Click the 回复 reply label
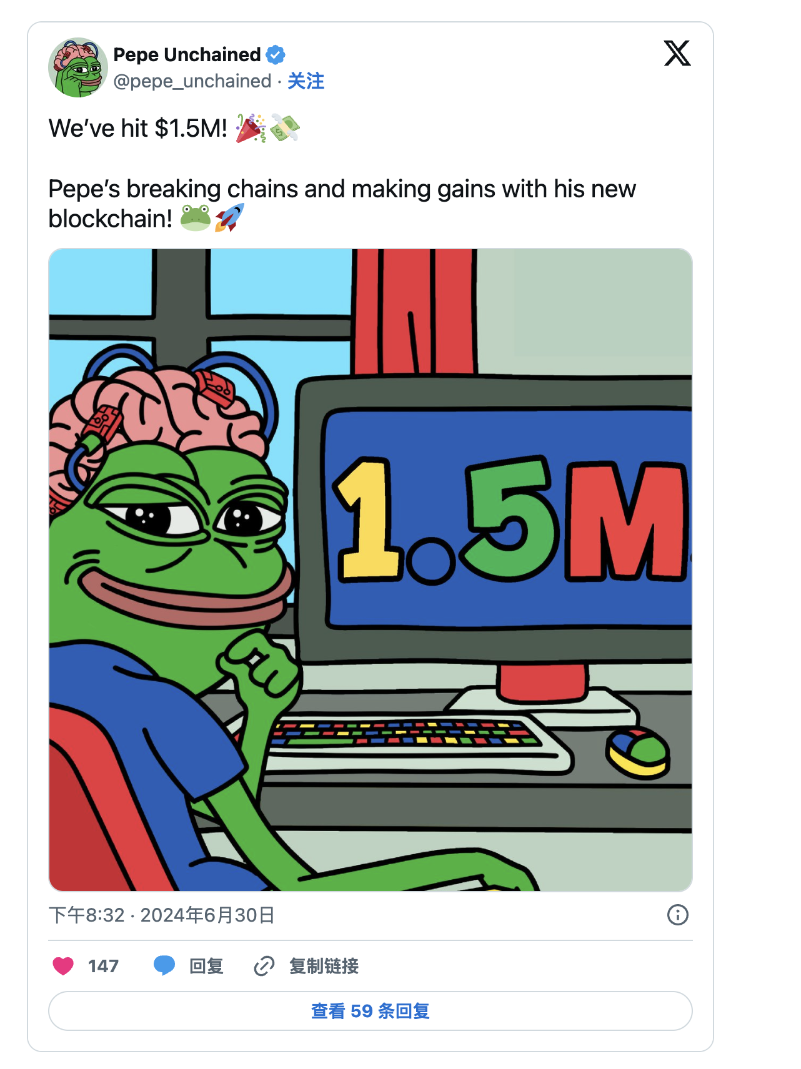The width and height of the screenshot is (801, 1069). (x=206, y=966)
